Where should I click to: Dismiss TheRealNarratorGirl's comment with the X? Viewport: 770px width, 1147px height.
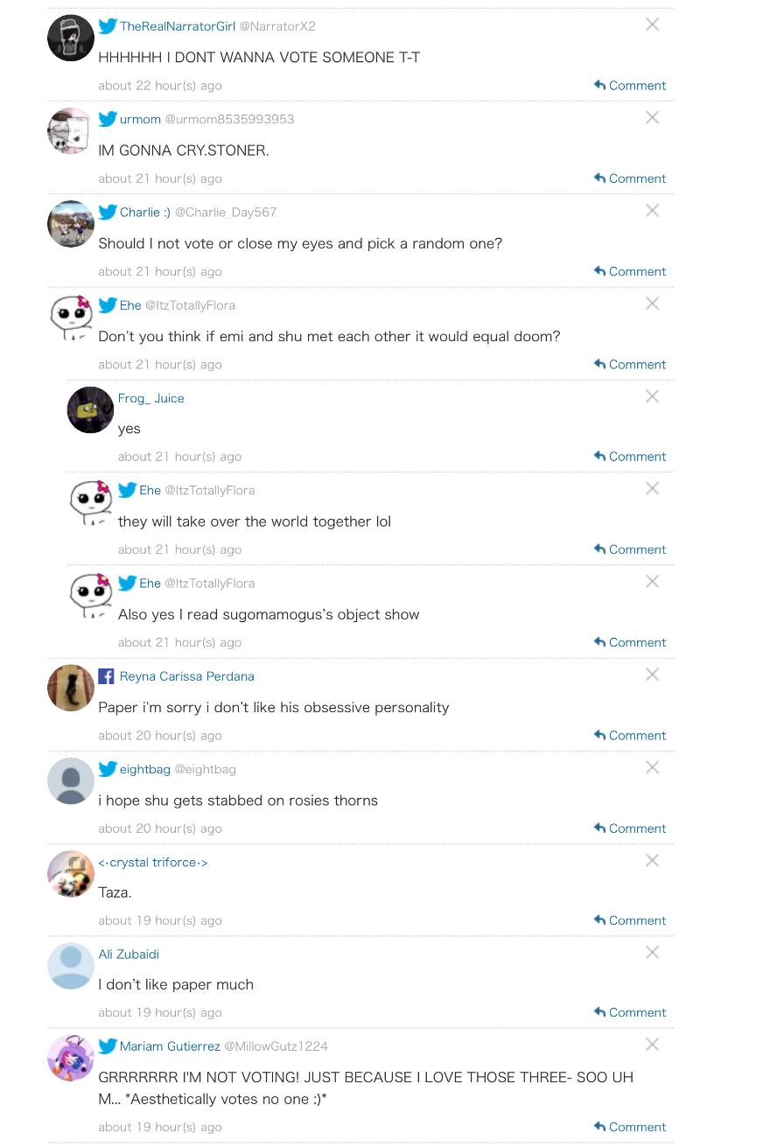652,24
